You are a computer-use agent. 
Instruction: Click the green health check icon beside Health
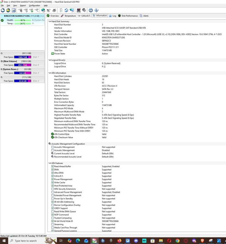(x=2, y=20)
